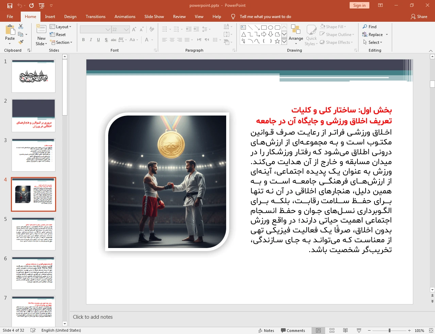Expand the shapes gallery More arrow
Image resolution: width=435 pixels, height=334 pixels.
pyautogui.click(x=284, y=41)
